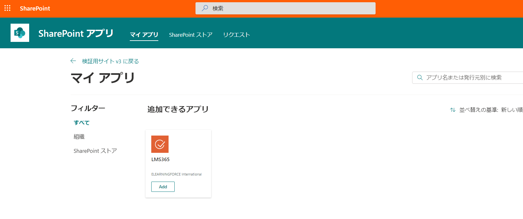523x219 pixels.
Task: Select SharePoint ストア filter in sidebar
Action: (95, 151)
